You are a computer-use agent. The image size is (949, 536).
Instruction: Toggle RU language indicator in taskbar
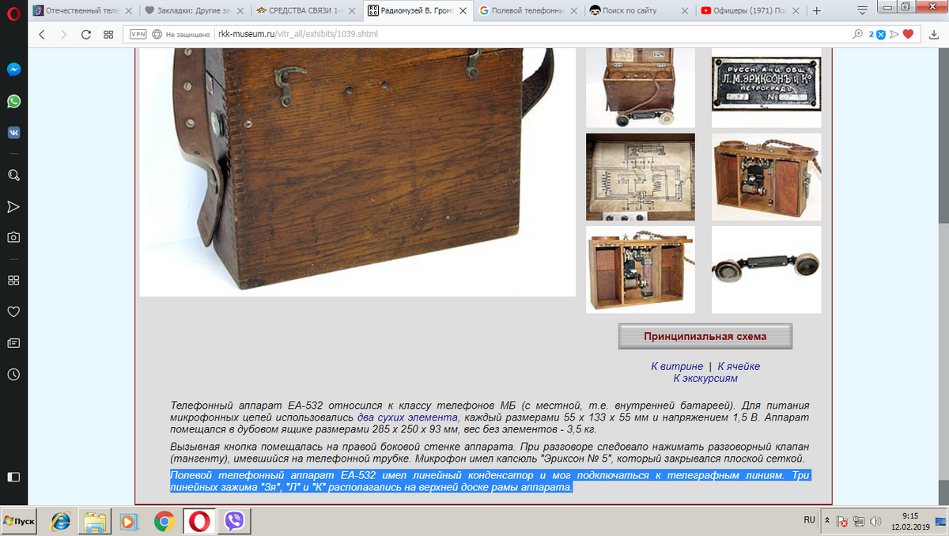click(x=809, y=520)
